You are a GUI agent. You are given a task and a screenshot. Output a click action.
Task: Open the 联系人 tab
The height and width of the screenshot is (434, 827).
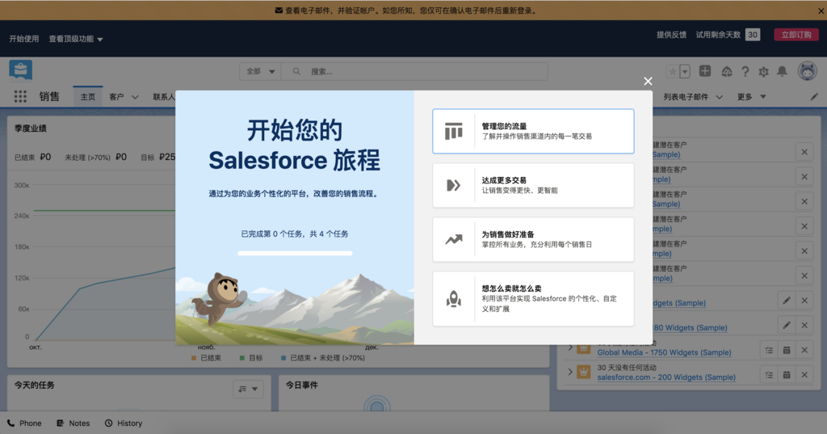click(163, 97)
